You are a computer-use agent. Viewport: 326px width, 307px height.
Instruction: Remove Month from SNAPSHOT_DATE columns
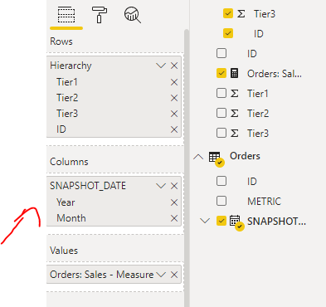tap(174, 218)
